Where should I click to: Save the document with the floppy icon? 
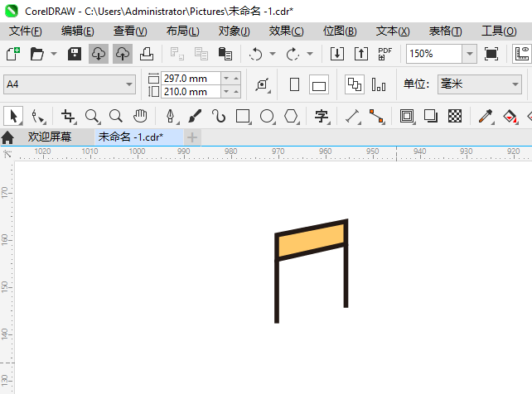pyautogui.click(x=75, y=54)
